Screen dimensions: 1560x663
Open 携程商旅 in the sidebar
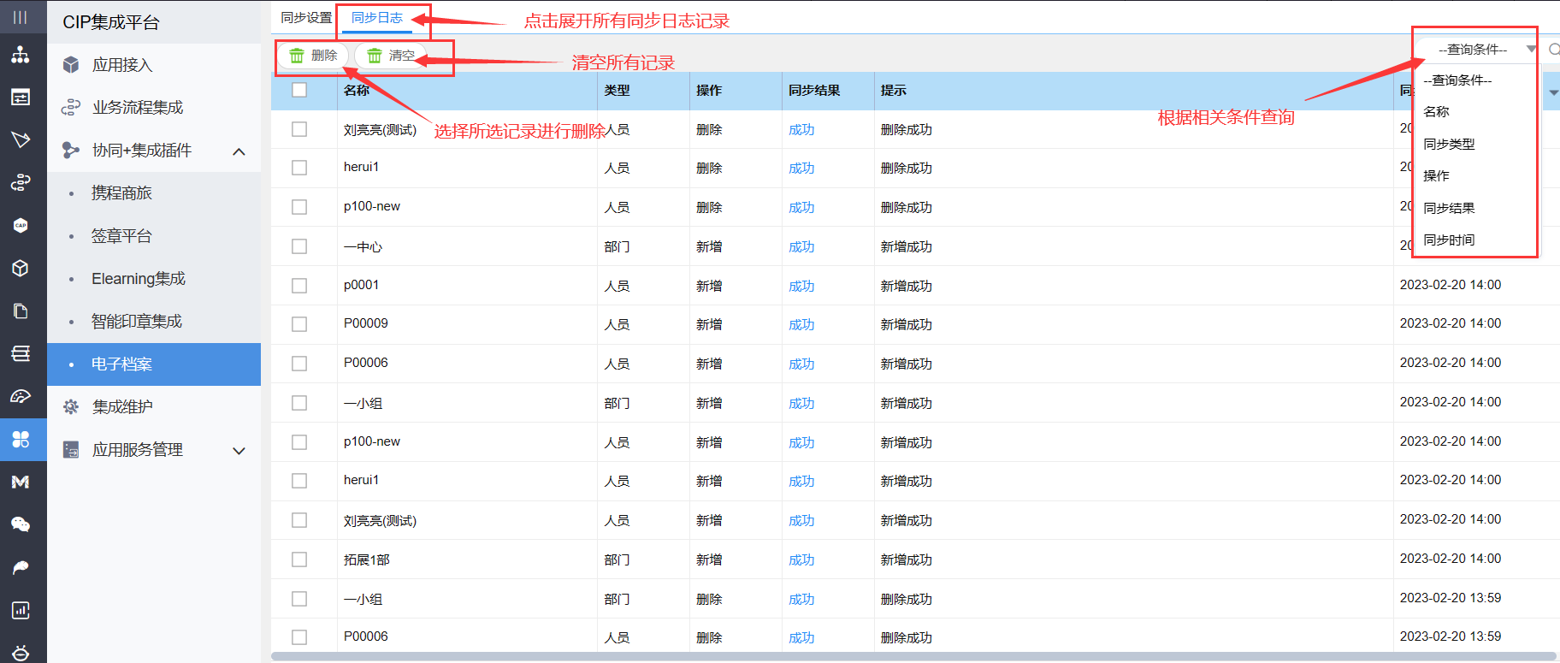coord(121,193)
